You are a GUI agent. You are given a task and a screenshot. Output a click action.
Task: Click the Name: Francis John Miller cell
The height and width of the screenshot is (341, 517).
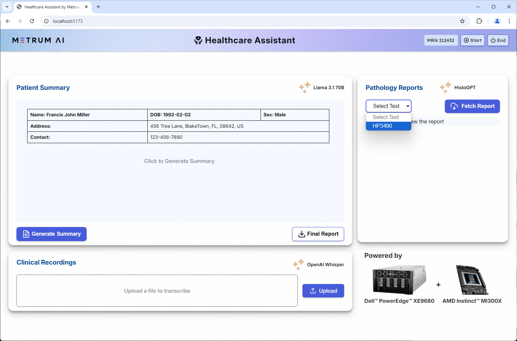pyautogui.click(x=87, y=115)
